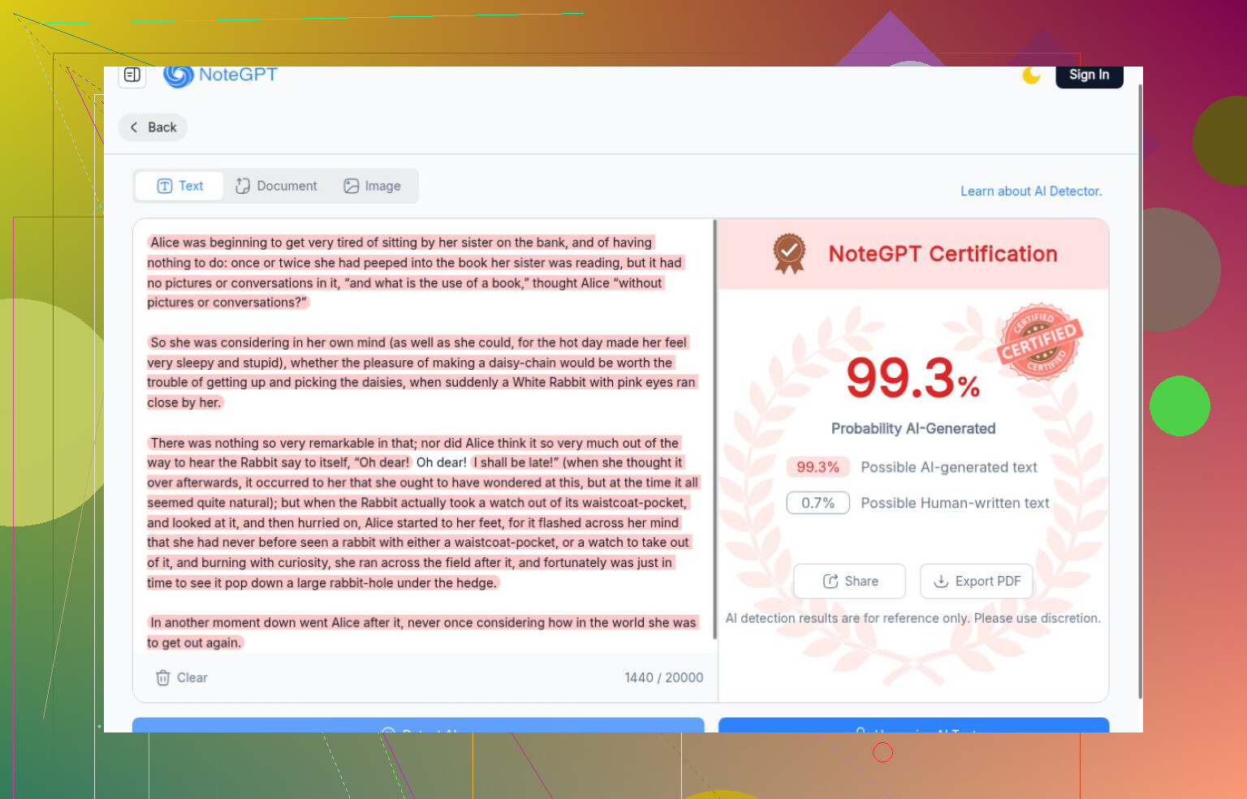Click the Probability AI-Generated label
Viewport: 1247px width, 799px height.
pyautogui.click(x=913, y=428)
